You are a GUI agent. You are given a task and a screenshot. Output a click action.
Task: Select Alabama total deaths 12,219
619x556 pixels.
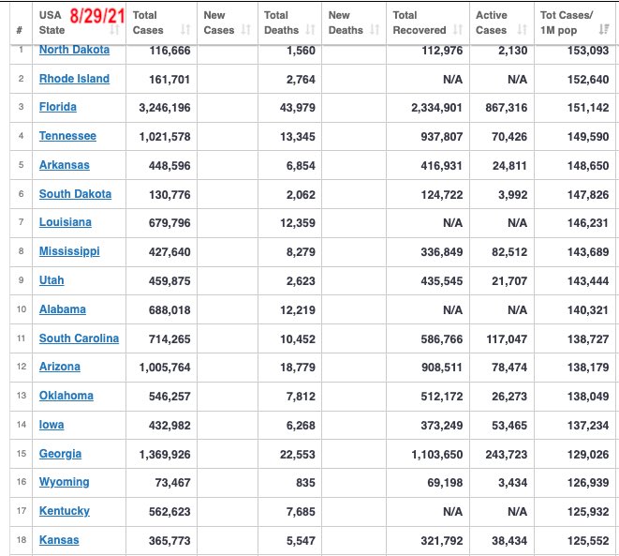[298, 310]
